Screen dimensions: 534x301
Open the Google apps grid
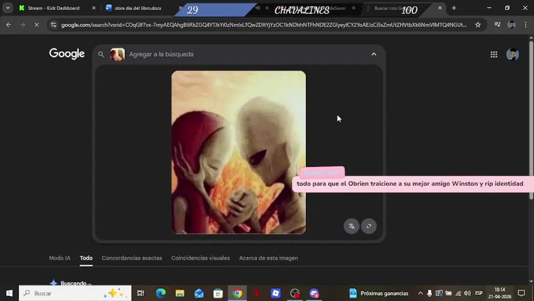[x=494, y=54]
